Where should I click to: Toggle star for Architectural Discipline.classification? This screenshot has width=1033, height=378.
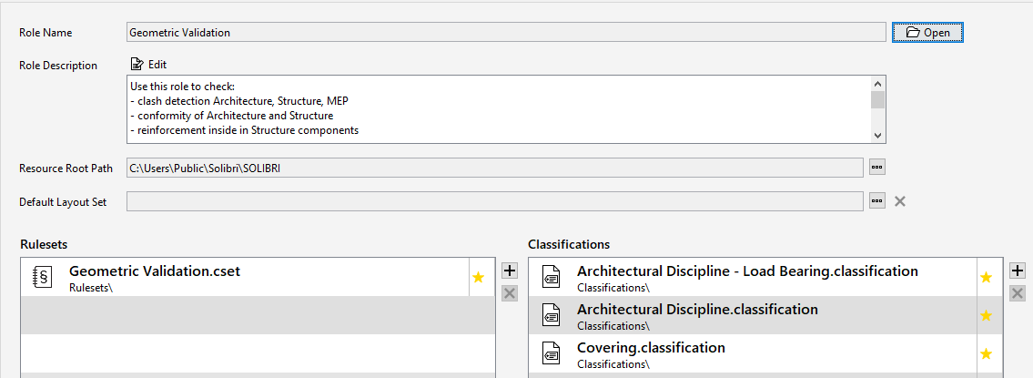pos(987,315)
